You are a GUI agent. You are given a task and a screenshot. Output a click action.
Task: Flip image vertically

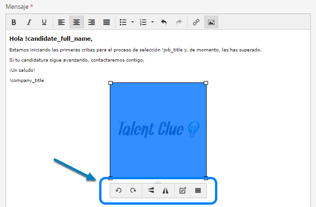pos(151,190)
